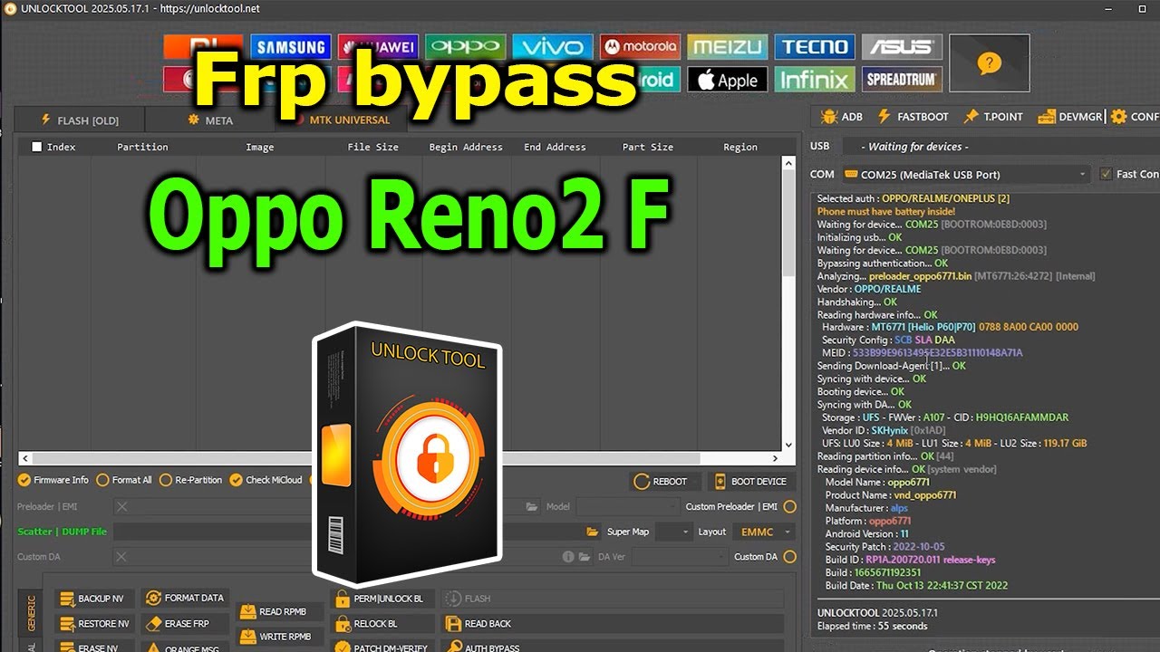
Task: Open the DEVMGR tab
Action: click(1070, 117)
